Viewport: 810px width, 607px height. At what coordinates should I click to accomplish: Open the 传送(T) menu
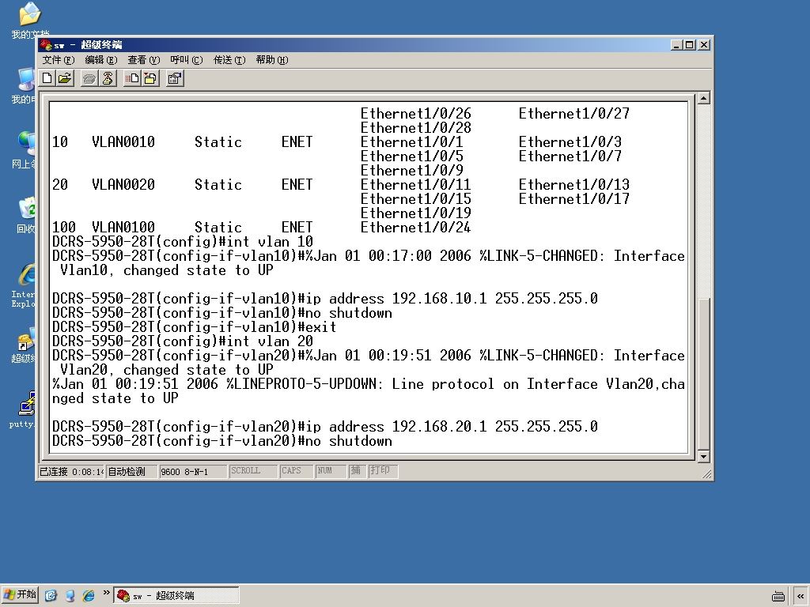(229, 60)
